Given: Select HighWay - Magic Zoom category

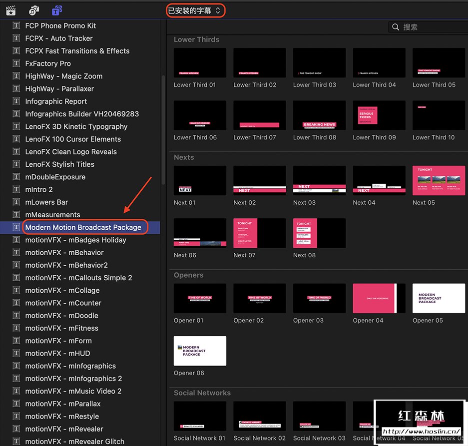Looking at the screenshot, I should 80,76.
